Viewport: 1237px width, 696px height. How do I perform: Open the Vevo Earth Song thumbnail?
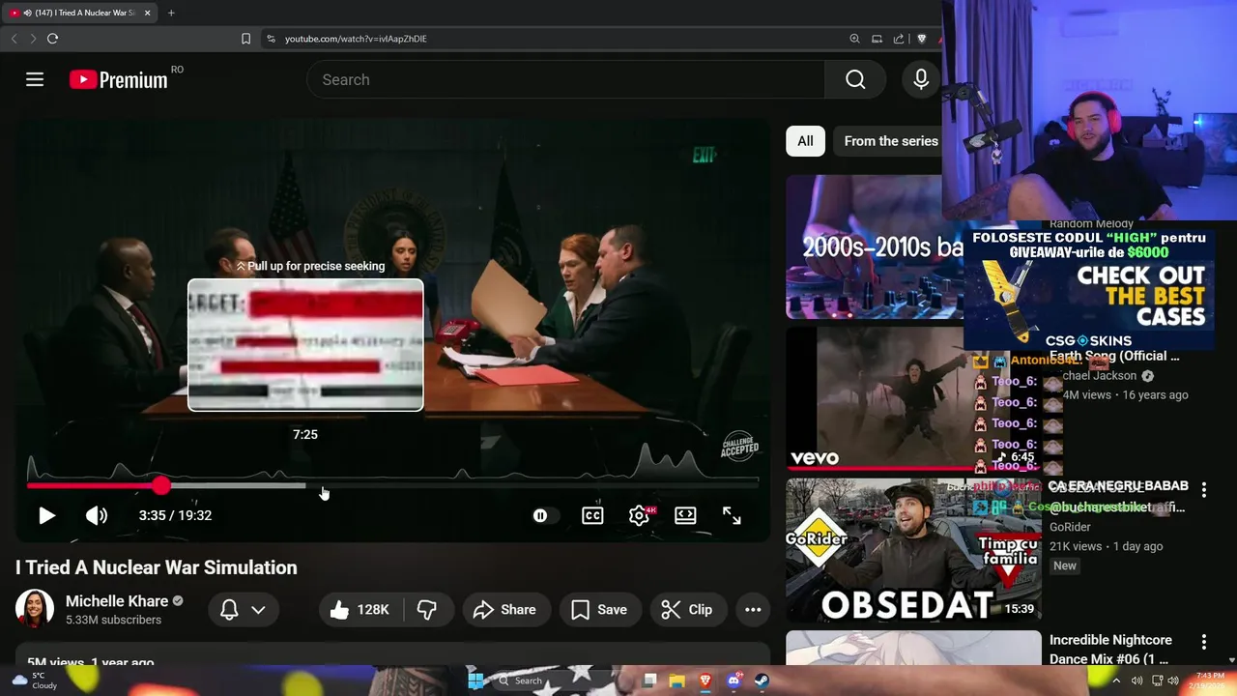pos(881,398)
